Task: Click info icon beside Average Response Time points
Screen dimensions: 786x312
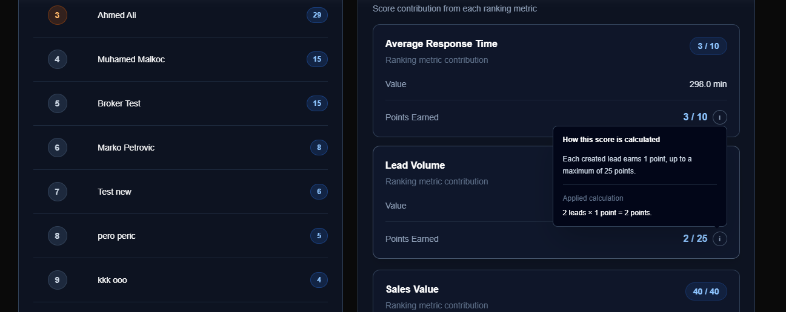Action: [719, 117]
